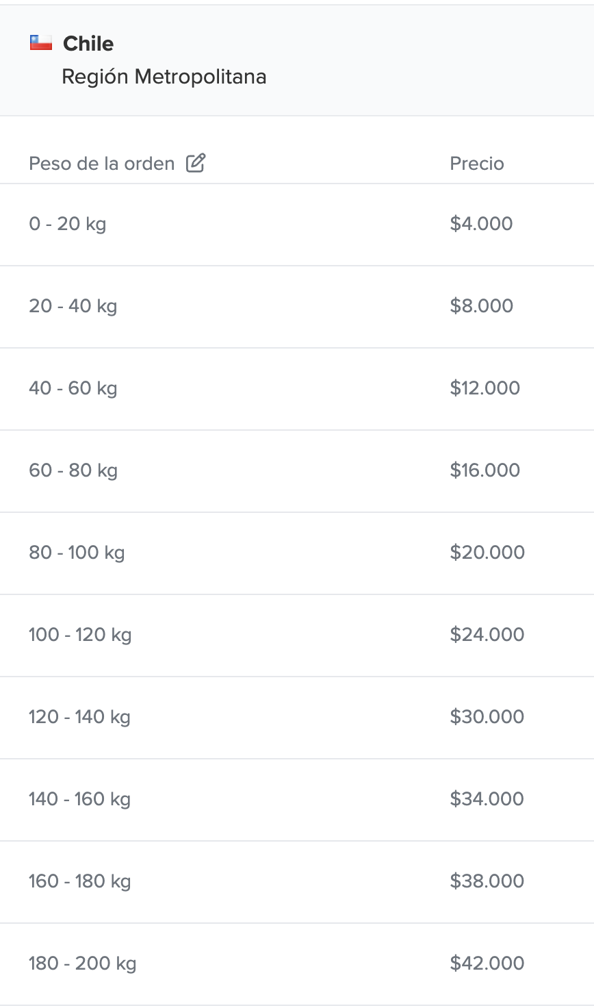Viewport: 594px width, 1008px height.
Task: Click the $30.000 price value
Action: point(487,717)
